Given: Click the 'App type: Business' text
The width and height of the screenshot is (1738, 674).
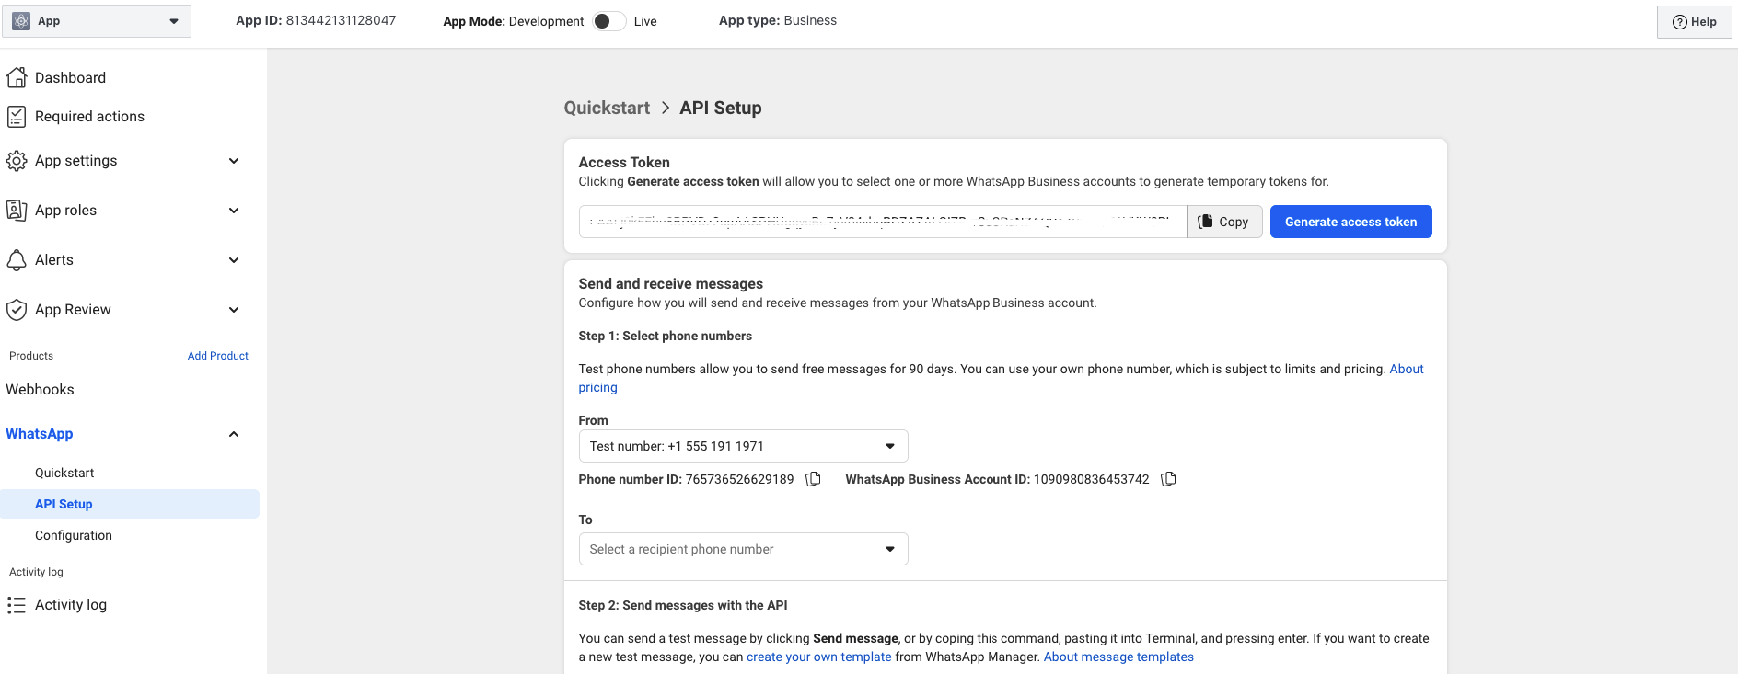Looking at the screenshot, I should tap(778, 20).
